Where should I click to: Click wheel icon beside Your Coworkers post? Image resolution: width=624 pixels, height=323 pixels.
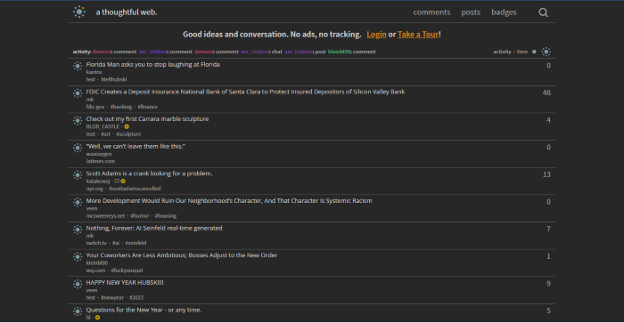coord(78,257)
